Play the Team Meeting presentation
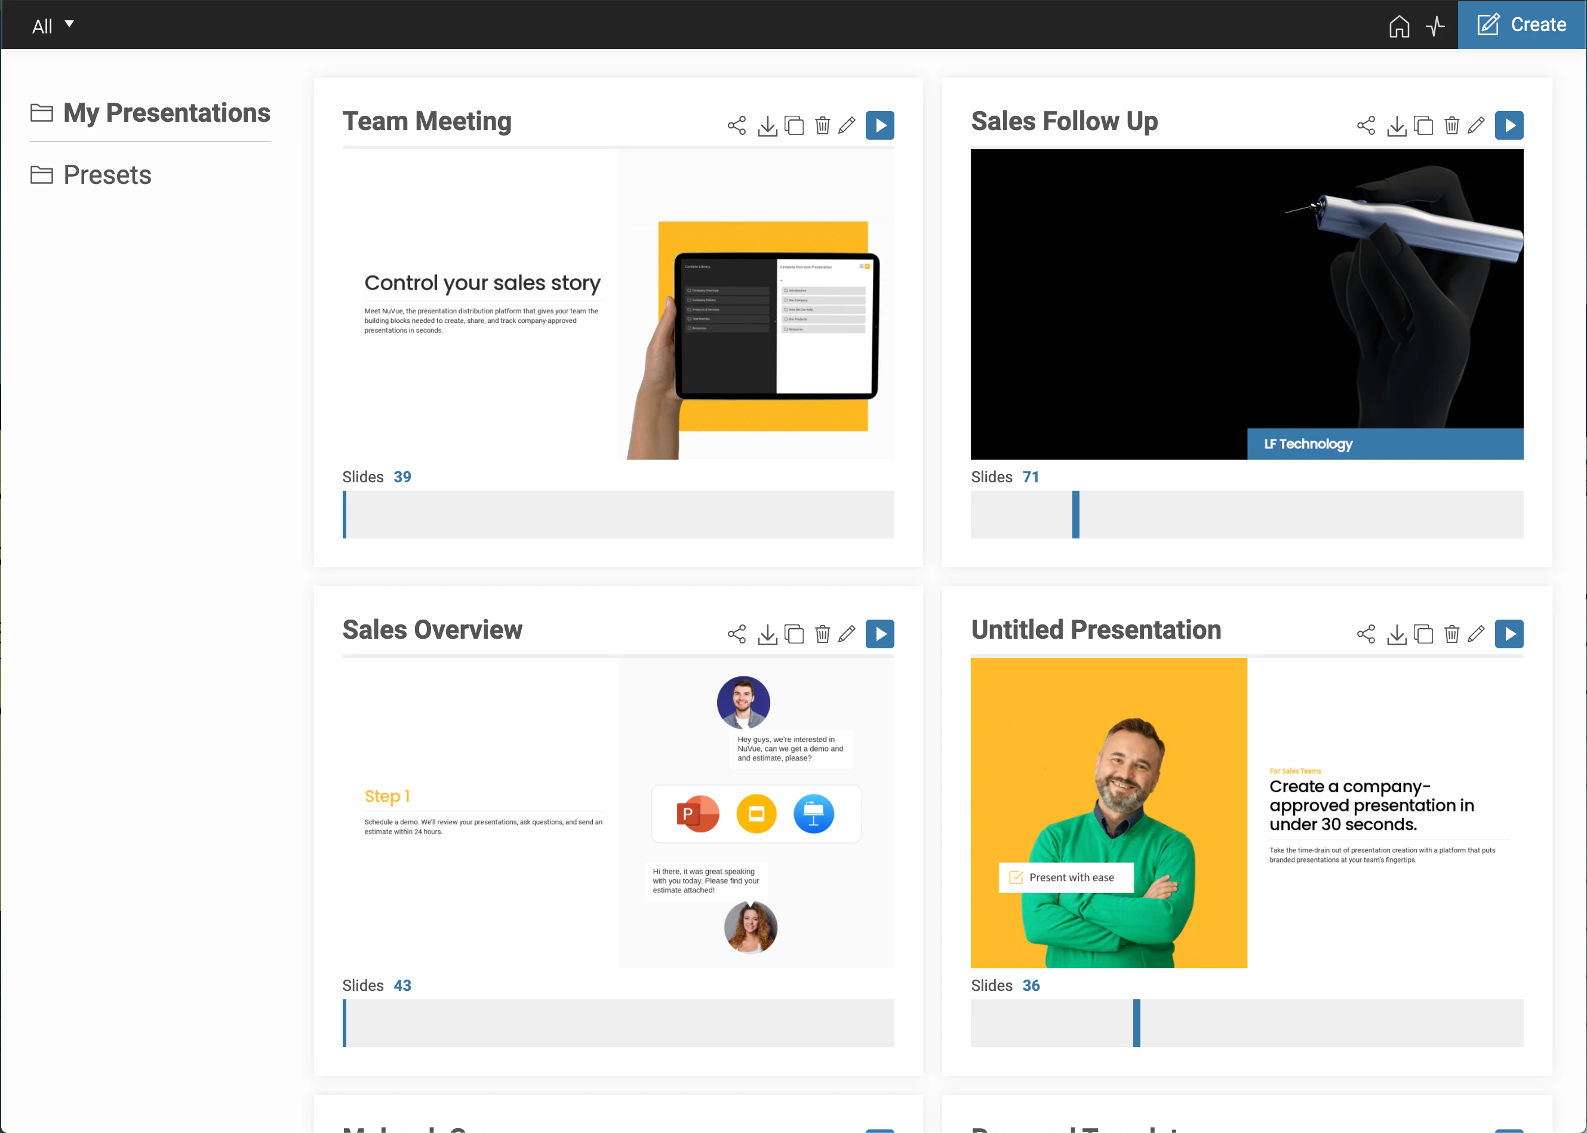This screenshot has width=1587, height=1133. [880, 125]
